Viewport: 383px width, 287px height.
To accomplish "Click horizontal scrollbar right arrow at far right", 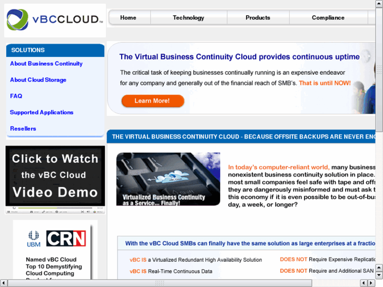I will click(x=371, y=283).
